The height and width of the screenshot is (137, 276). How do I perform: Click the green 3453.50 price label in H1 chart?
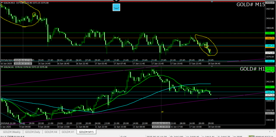point(270,68)
